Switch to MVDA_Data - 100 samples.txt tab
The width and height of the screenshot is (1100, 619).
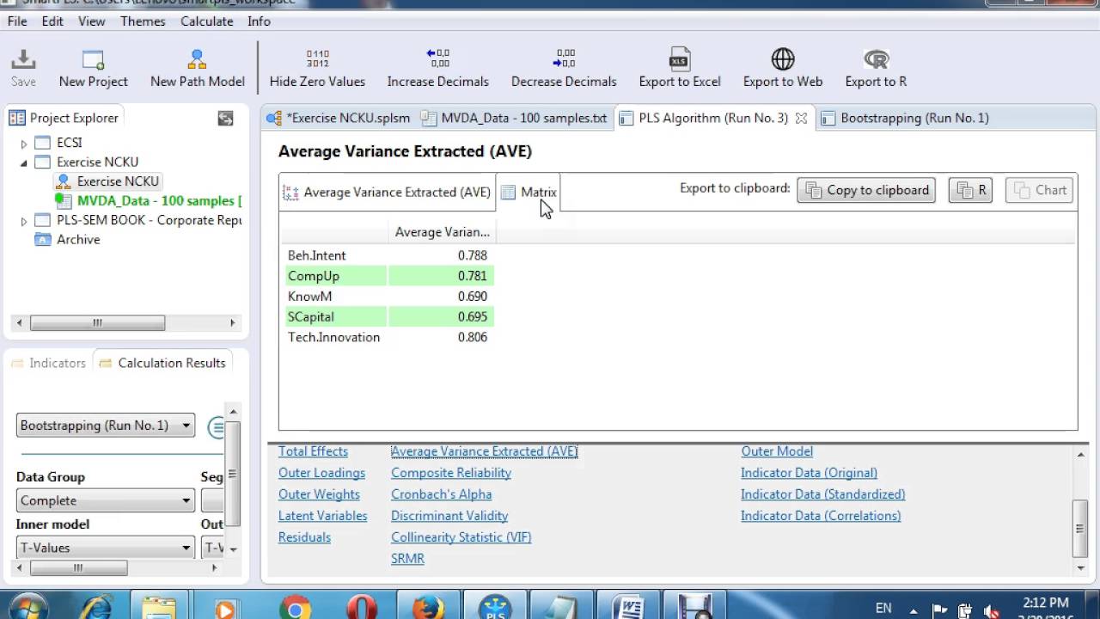click(514, 119)
